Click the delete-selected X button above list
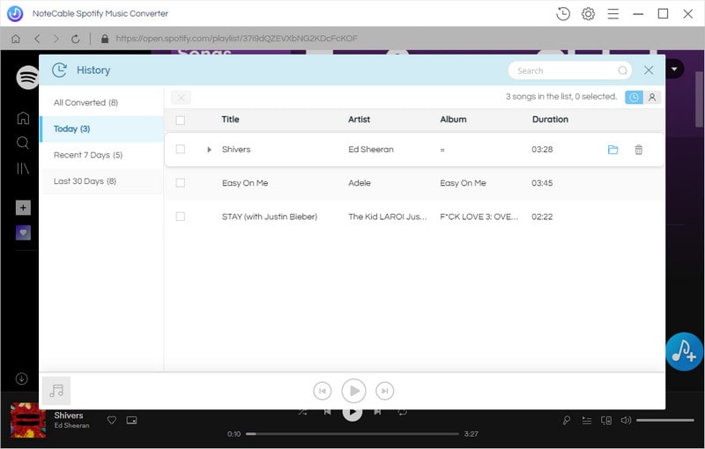 pos(181,98)
